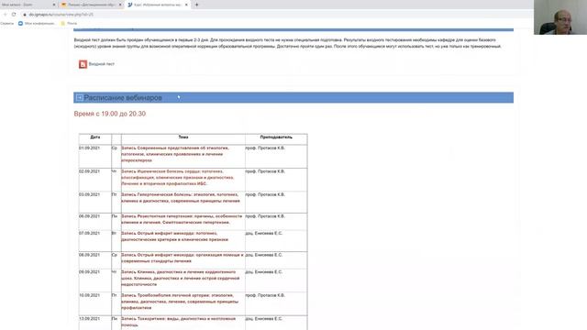
Task: Open a new browser tab with plus
Action: [x=196, y=5]
